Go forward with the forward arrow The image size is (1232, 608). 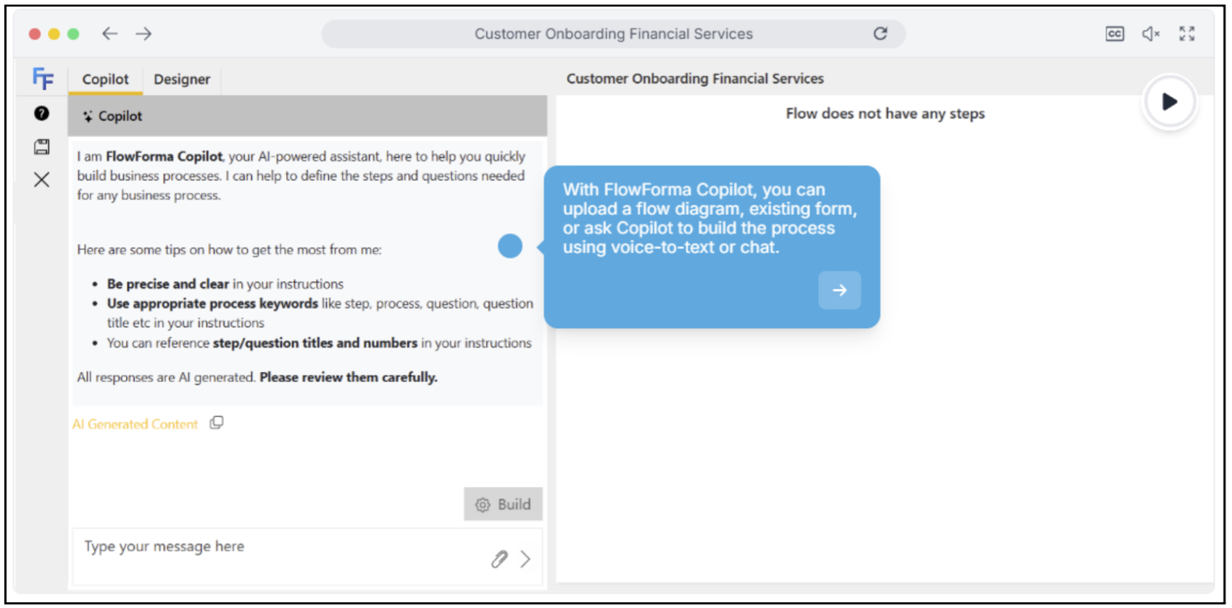[x=143, y=33]
